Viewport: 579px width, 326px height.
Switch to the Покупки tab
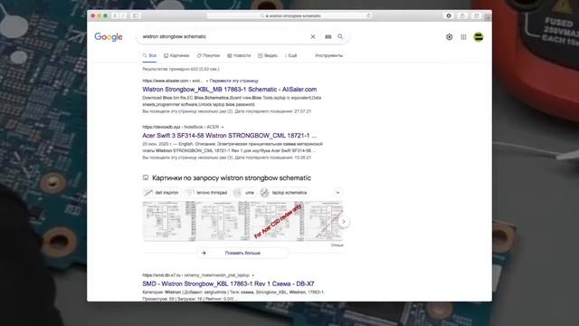click(208, 55)
